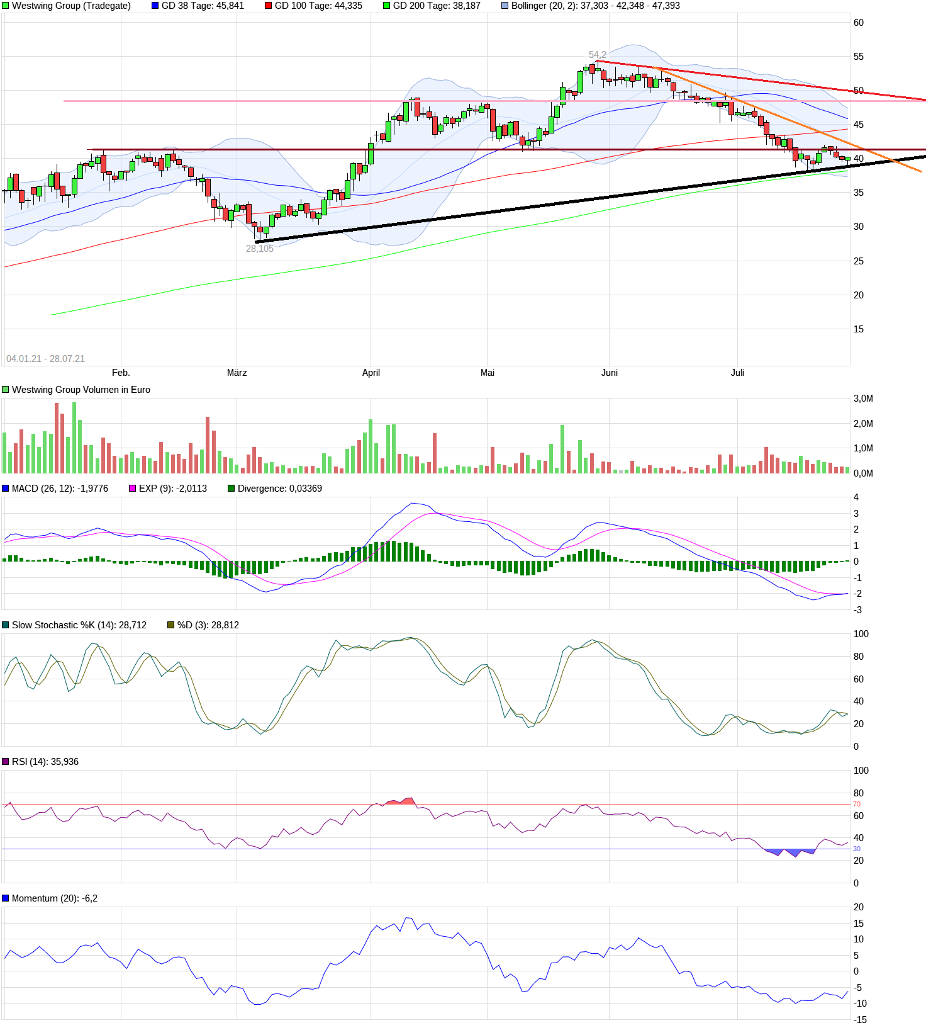Click the magenta EXP (9) swatch

(x=133, y=489)
